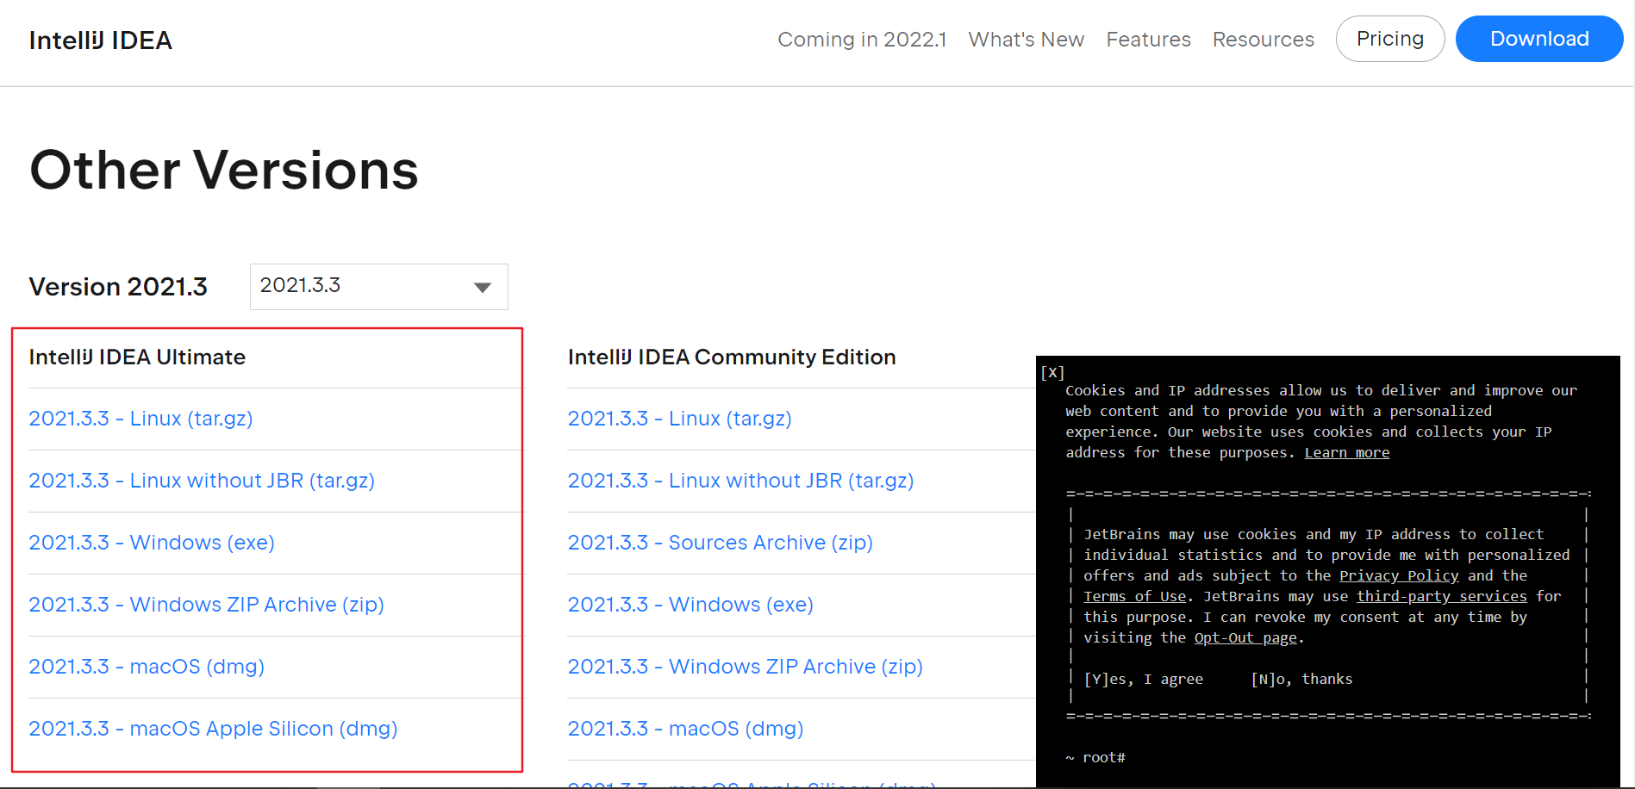This screenshot has width=1635, height=789.
Task: Open the 2021.3.3 version dropdown
Action: [x=379, y=287]
